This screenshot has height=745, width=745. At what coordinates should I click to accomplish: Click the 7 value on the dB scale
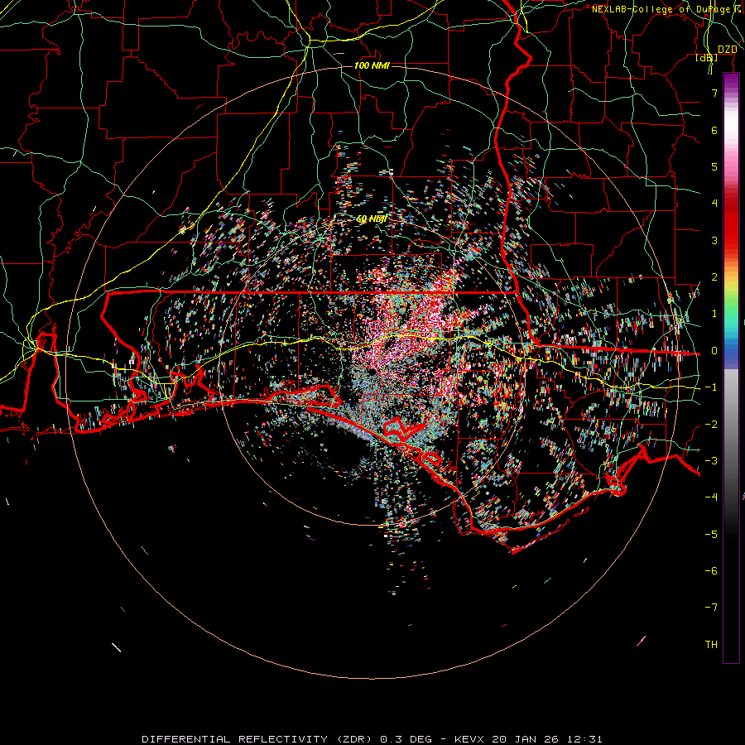click(714, 93)
